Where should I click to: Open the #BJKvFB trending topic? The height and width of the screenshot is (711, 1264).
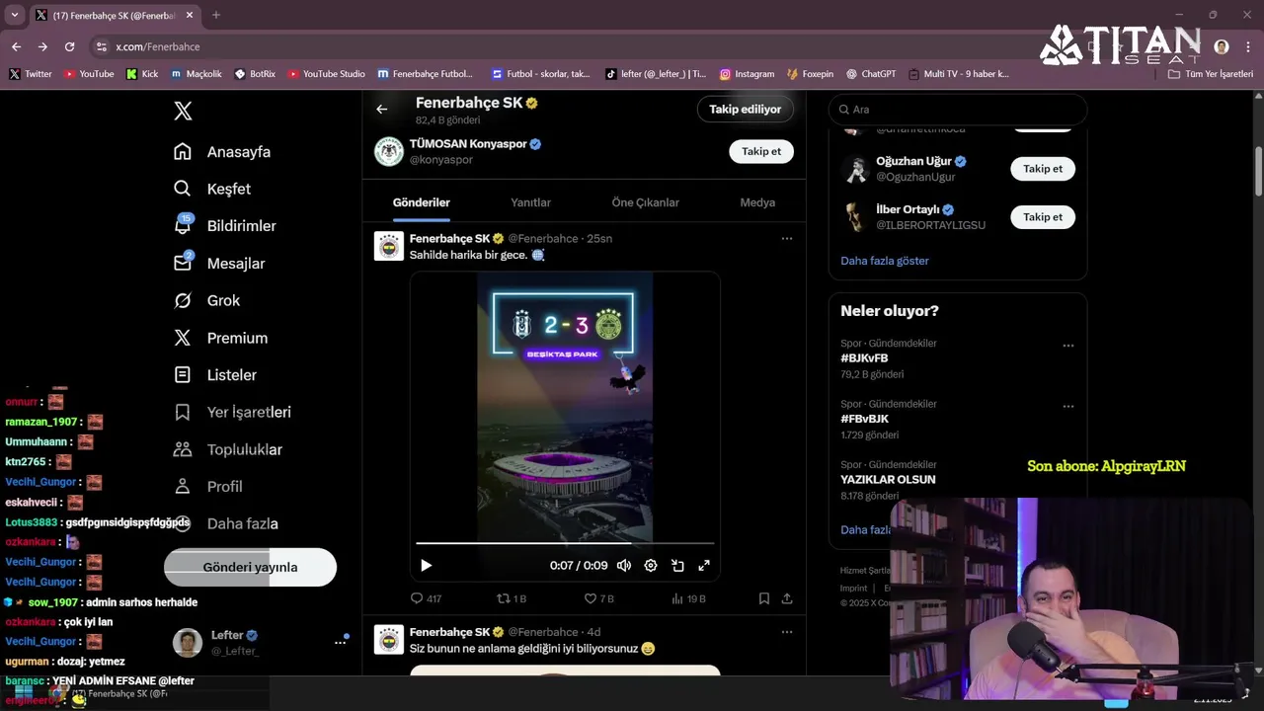(864, 358)
